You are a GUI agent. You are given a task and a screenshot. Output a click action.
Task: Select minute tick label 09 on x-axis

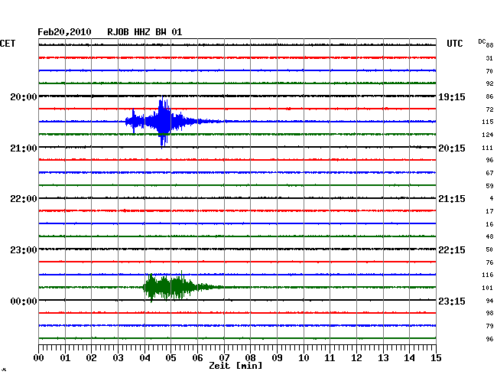(x=277, y=358)
